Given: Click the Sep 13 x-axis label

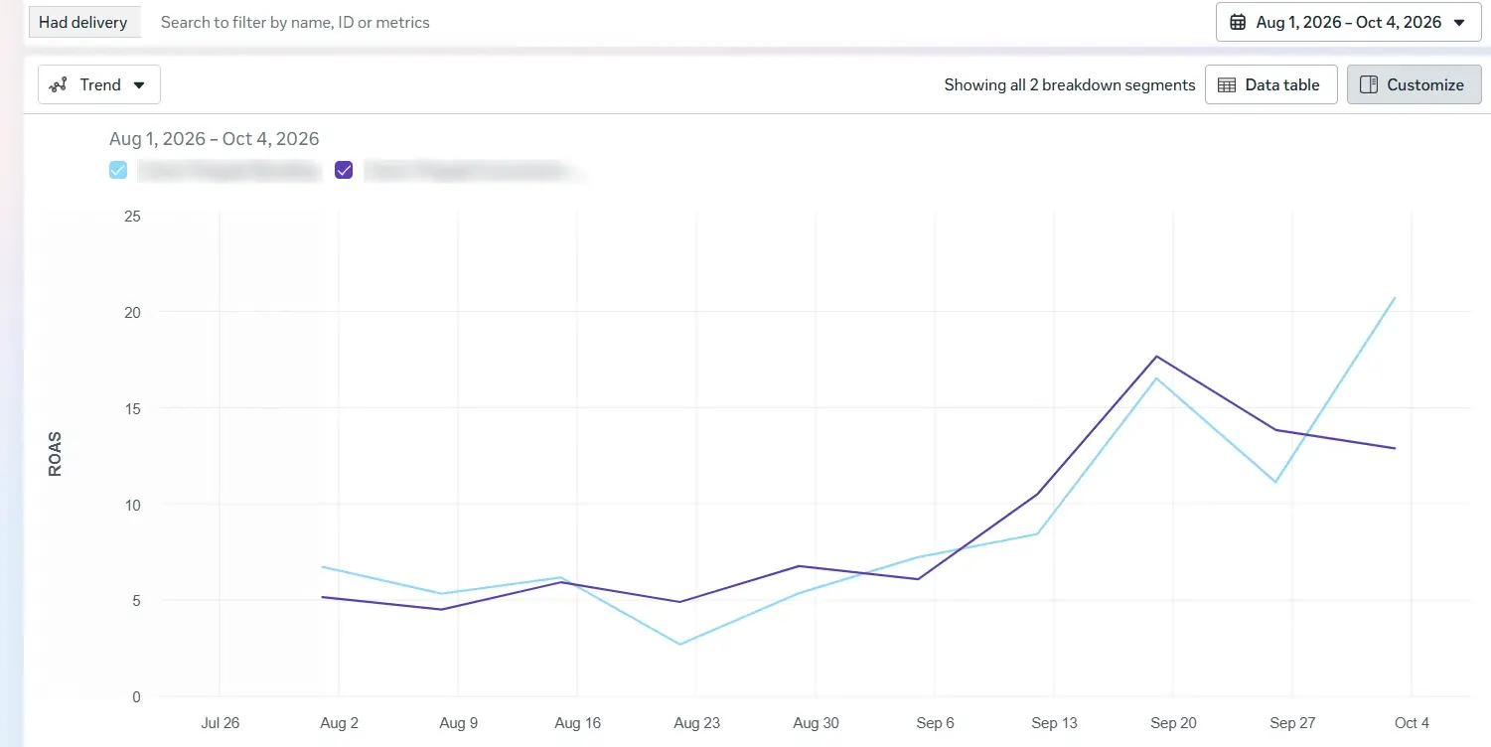Looking at the screenshot, I should pos(1054,723).
